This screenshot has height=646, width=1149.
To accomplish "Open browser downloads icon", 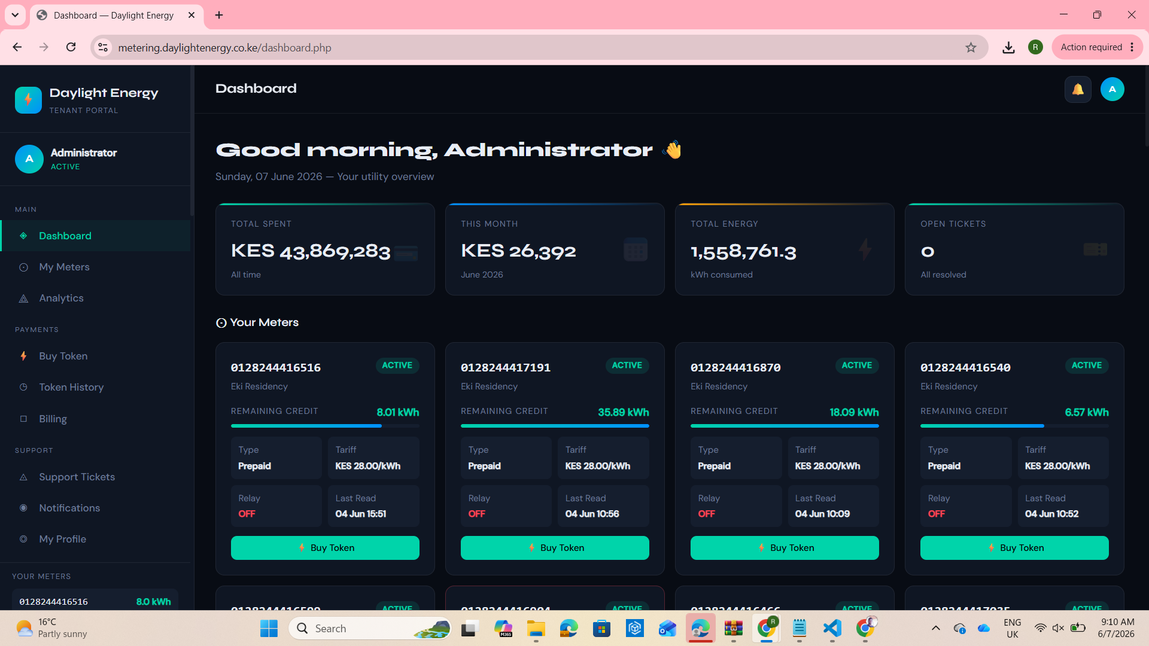I will pos(1008,47).
